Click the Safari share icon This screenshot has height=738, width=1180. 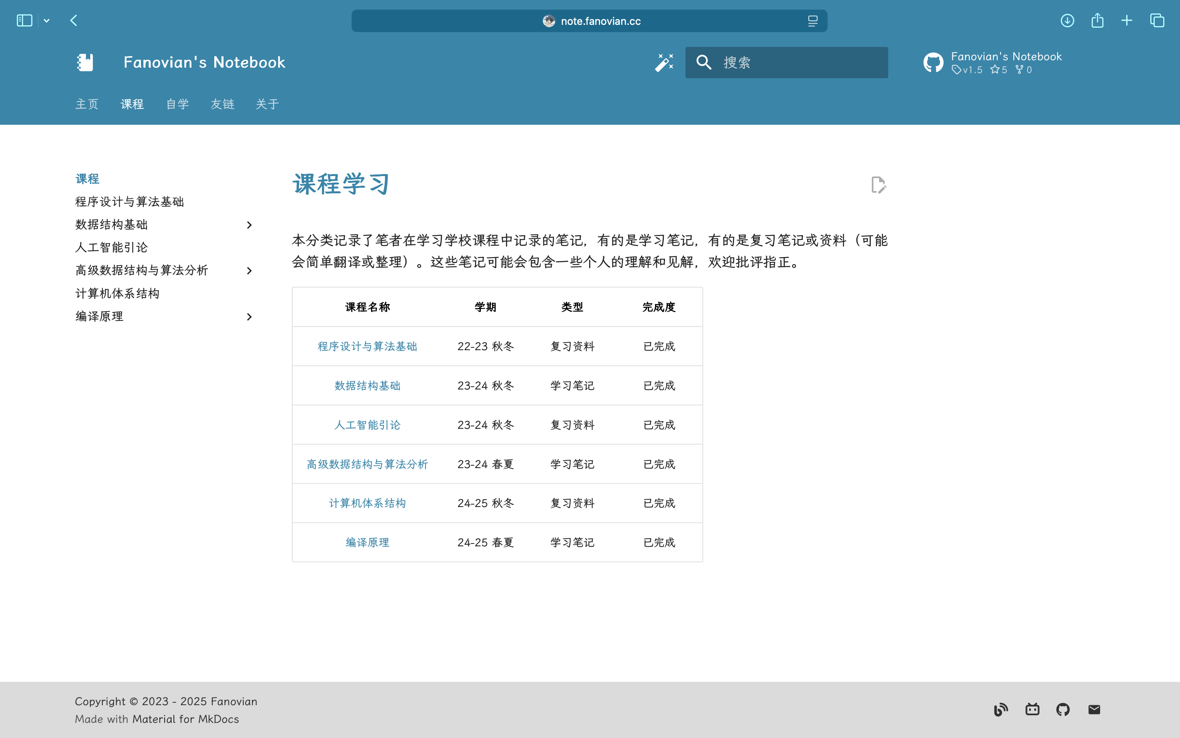1097,20
